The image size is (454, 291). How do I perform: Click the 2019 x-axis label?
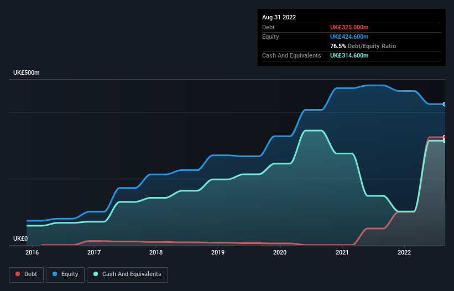[218, 252]
